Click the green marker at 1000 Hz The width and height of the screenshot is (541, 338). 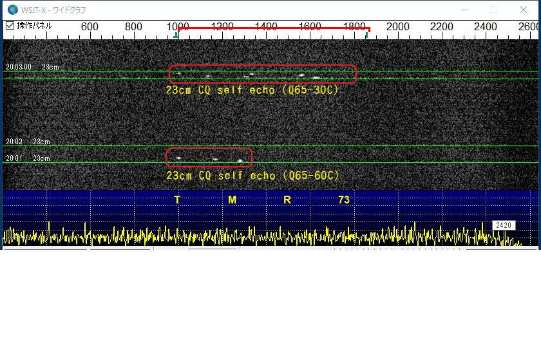[176, 35]
